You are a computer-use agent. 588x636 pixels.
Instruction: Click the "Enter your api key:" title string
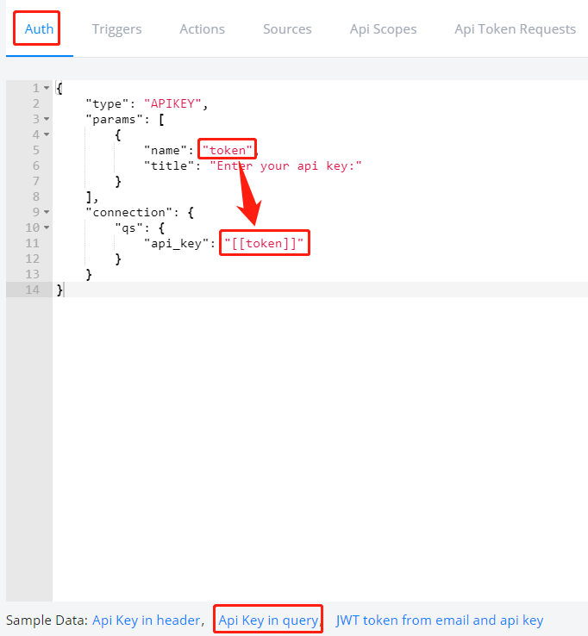(x=285, y=165)
